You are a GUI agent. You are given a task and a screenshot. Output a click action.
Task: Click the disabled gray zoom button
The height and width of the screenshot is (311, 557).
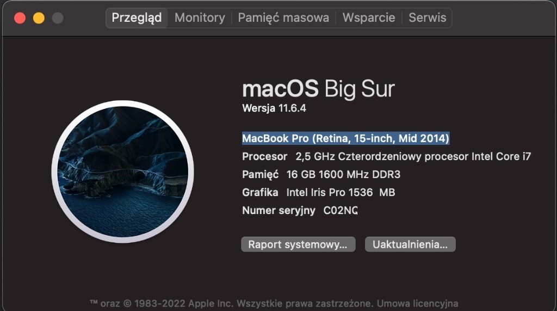57,18
